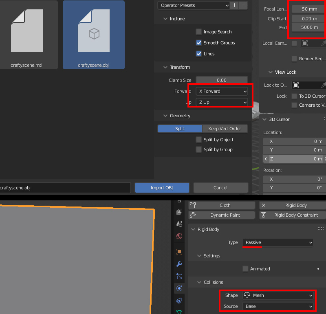Screen dimensions: 326x314
Task: Collapse the Include section
Action: [x=165, y=19]
